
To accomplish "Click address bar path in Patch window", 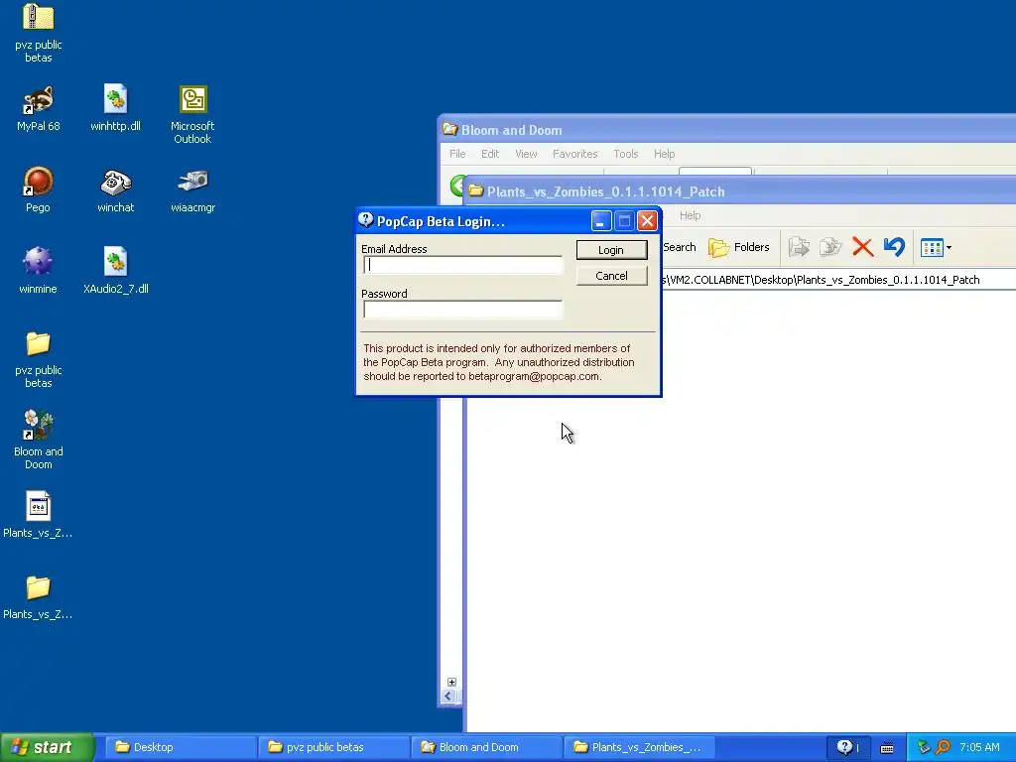I will 838,280.
